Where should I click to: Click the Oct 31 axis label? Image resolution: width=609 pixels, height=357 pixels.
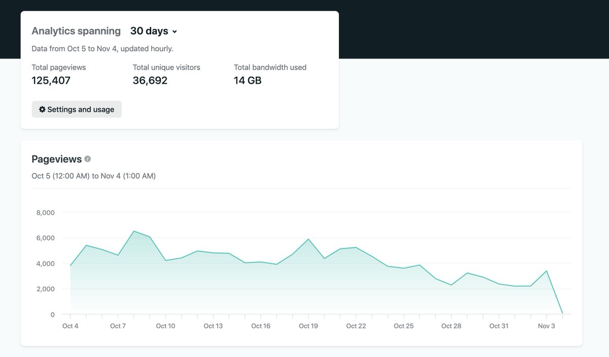[x=499, y=326]
